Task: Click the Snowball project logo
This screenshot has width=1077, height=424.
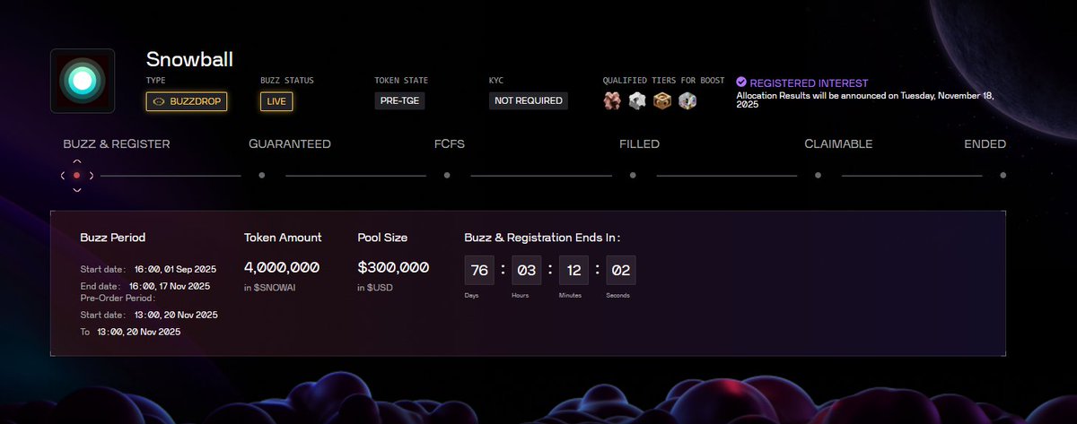Action: click(x=82, y=81)
